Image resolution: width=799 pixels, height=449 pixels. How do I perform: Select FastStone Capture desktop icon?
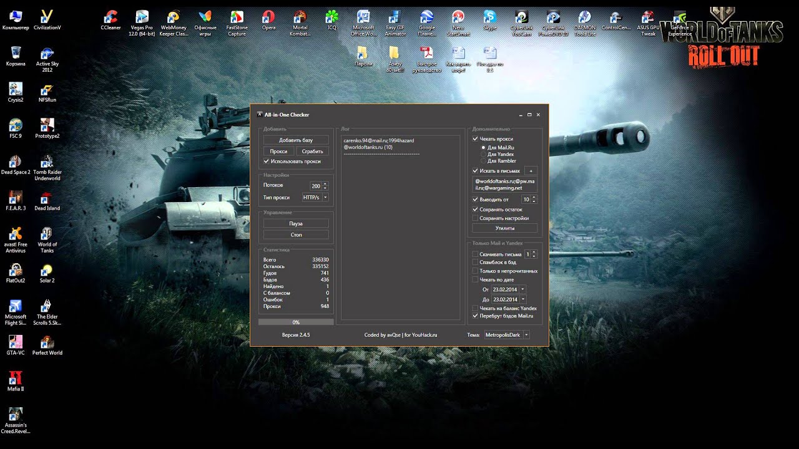point(237,23)
